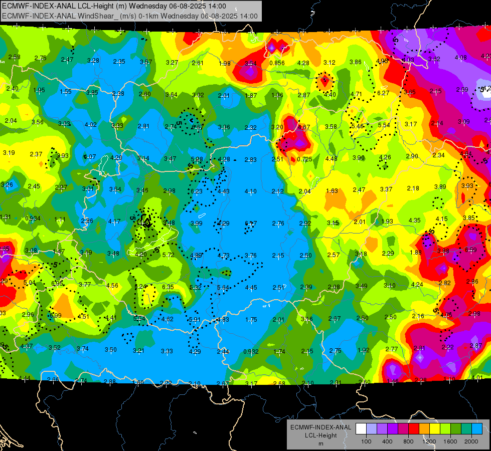The height and width of the screenshot is (451, 491).
Task: Select the grid value 4.73
Action: pyautogui.click(x=223, y=256)
